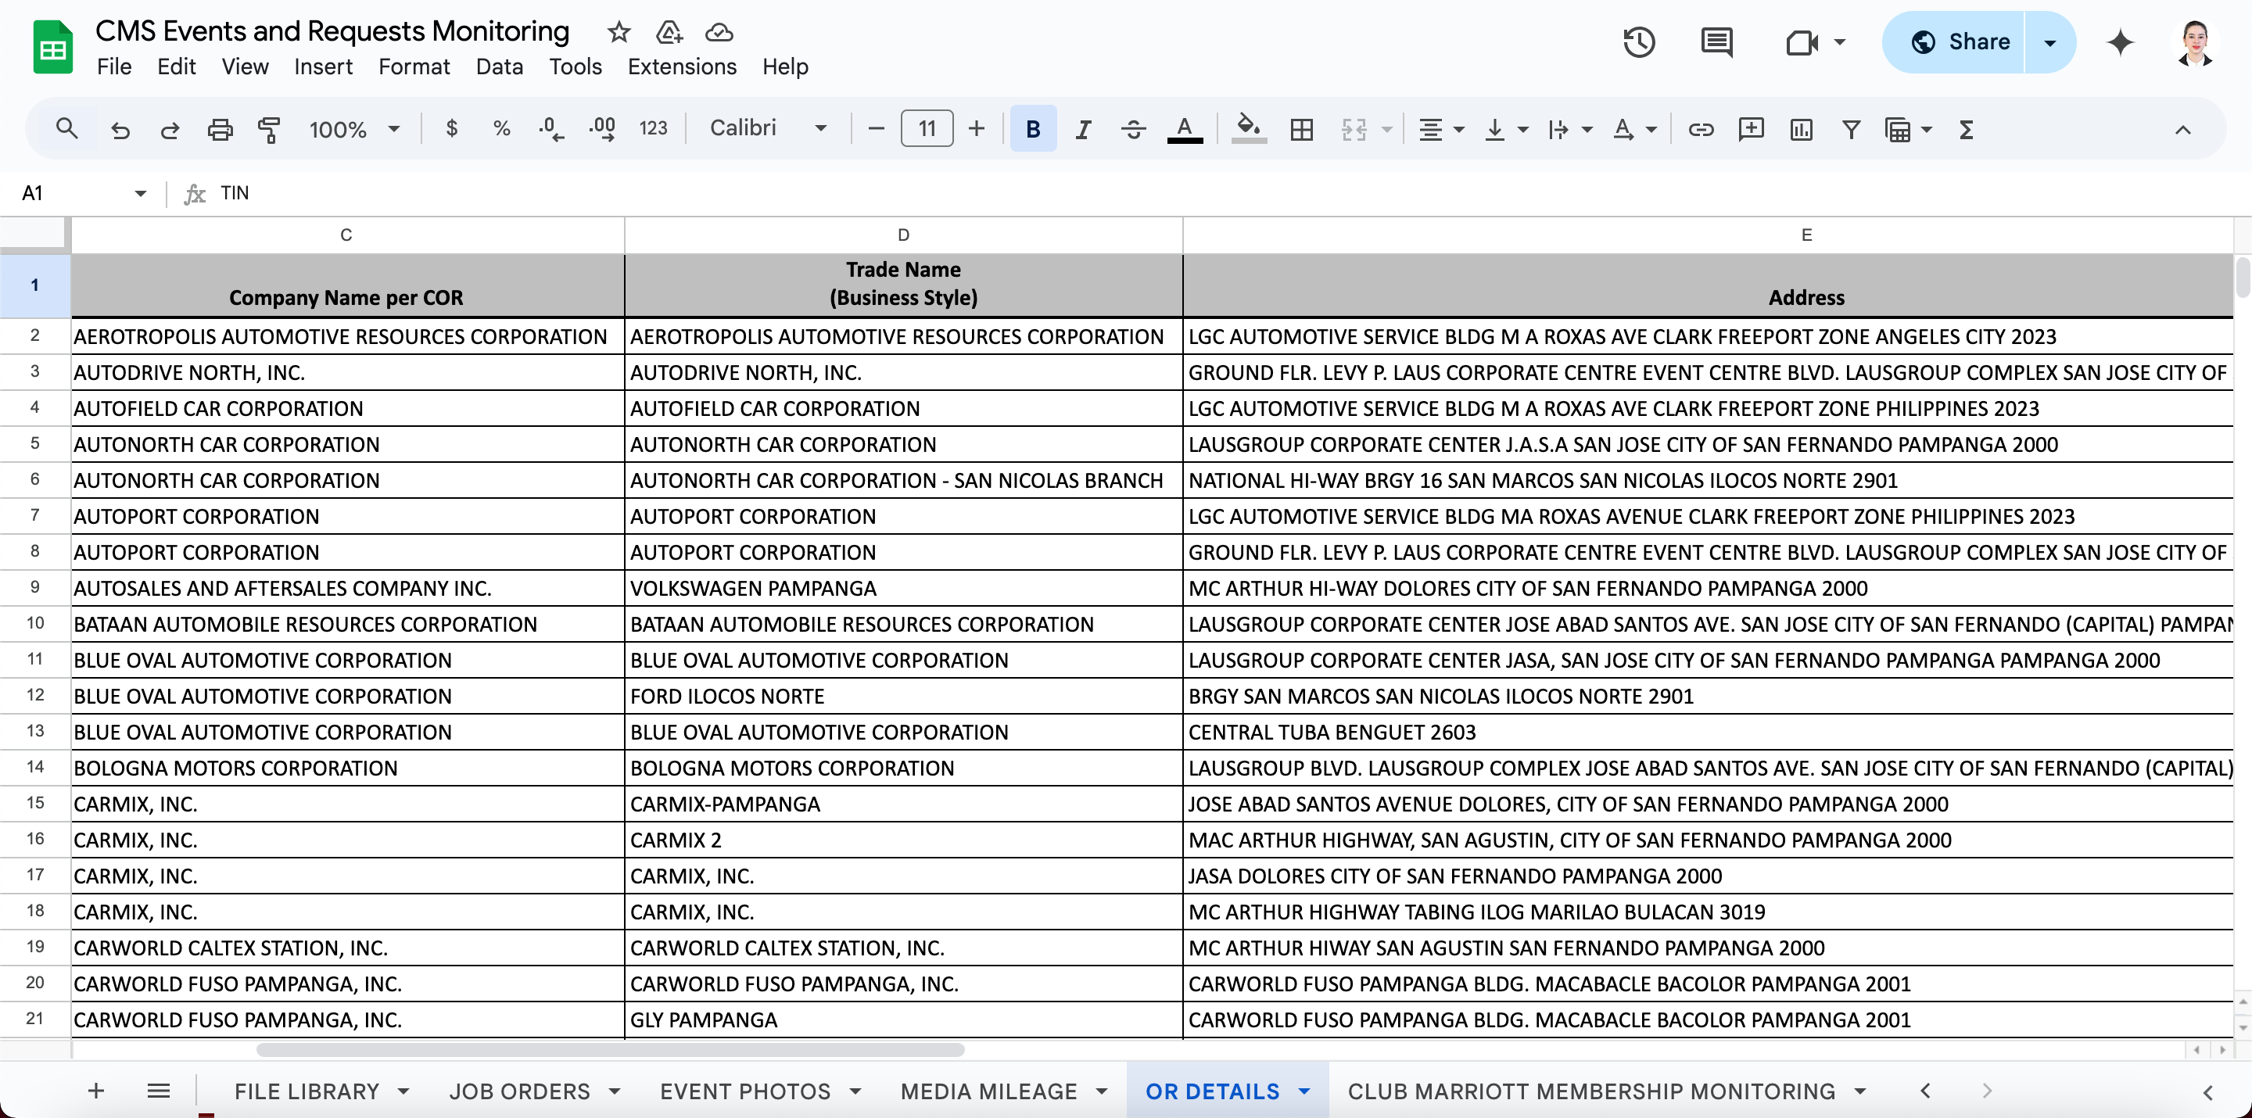This screenshot has height=1118, width=2252.
Task: Activate the paint format tool
Action: click(269, 129)
